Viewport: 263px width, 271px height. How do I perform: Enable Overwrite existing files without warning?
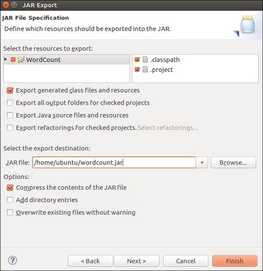click(10, 213)
